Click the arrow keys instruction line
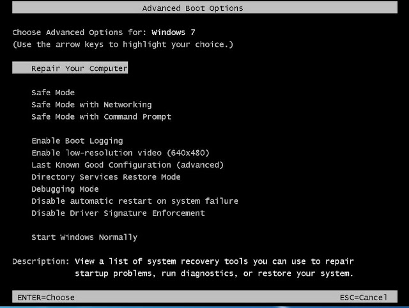 click(123, 45)
